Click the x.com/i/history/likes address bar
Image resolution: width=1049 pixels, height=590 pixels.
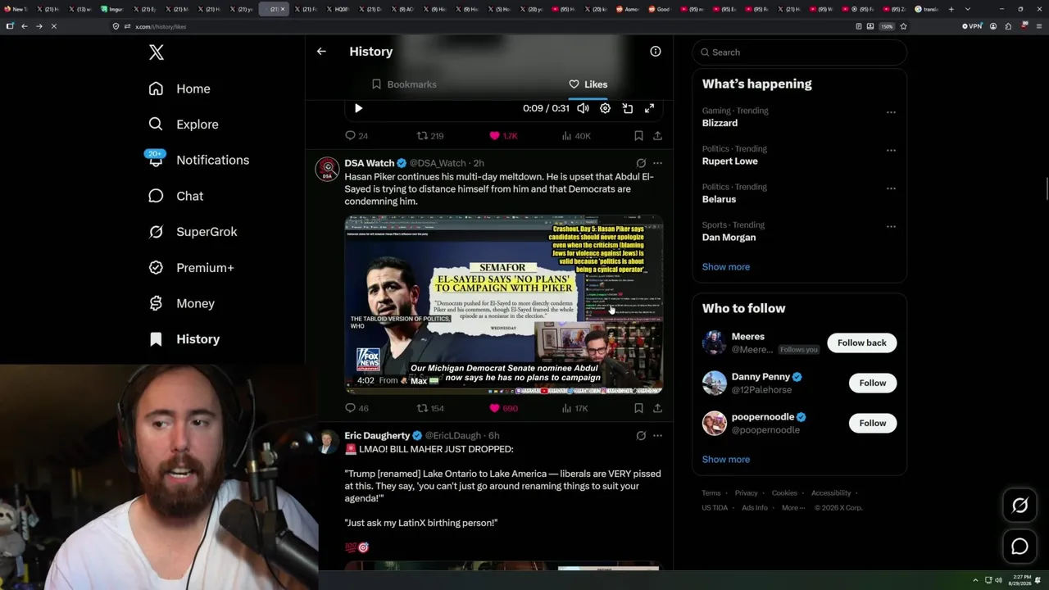click(484, 26)
